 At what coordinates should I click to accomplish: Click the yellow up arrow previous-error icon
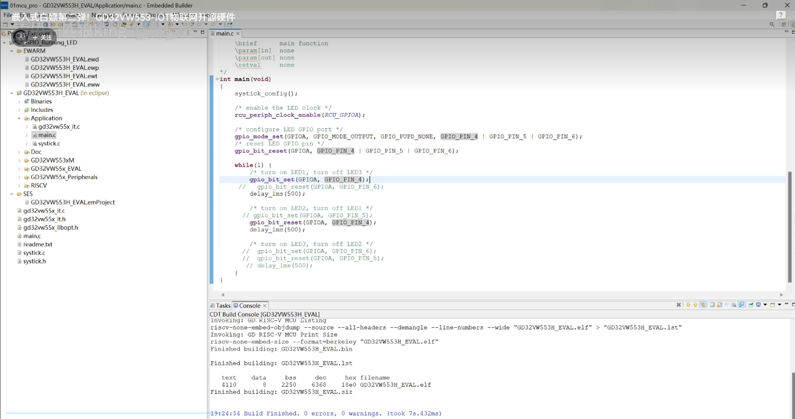(x=695, y=305)
